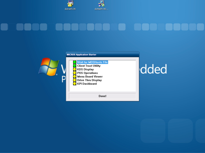This screenshot has height=153, width=205.
Task: Click yellow status icon beside KDS Display
Action: click(75, 69)
